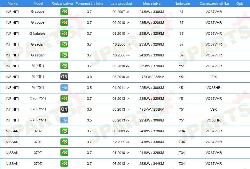This screenshot has width=250, height=169.
Task: Click the Lata produkcji column header
Action: (x=121, y=4)
